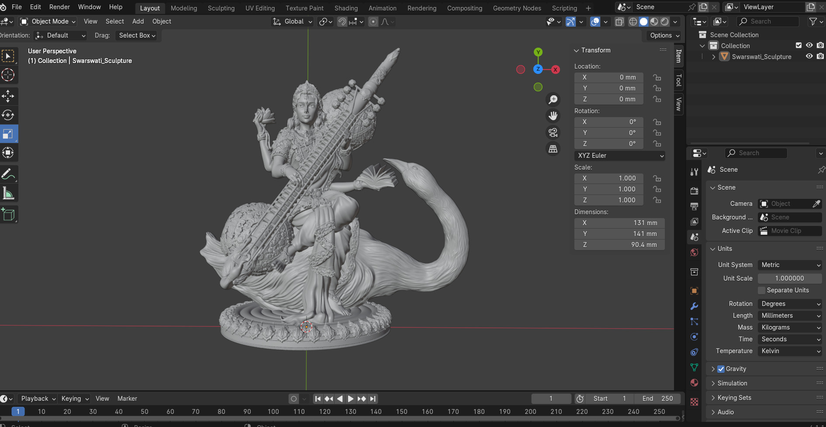Click the pan view hand icon

click(x=553, y=116)
